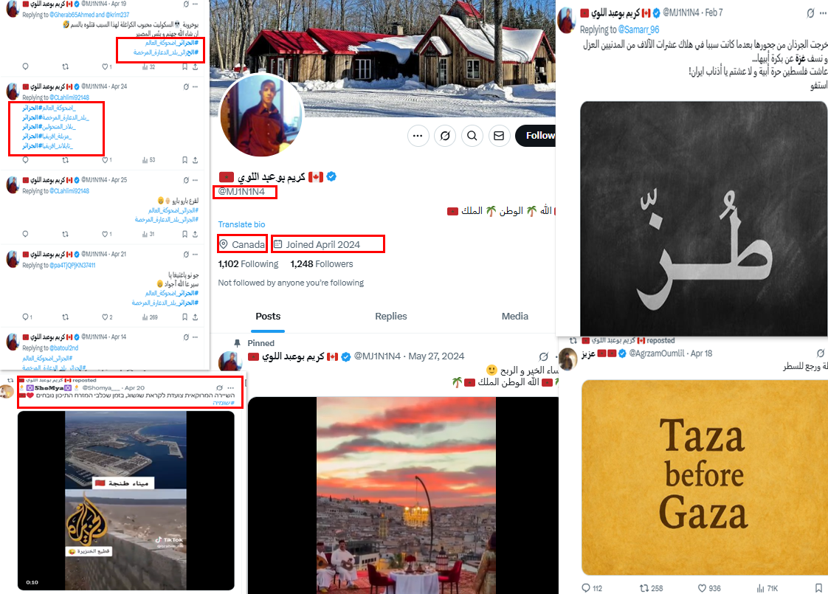This screenshot has width=828, height=594.
Task: Click views chart icon showing 71K
Action: click(760, 587)
